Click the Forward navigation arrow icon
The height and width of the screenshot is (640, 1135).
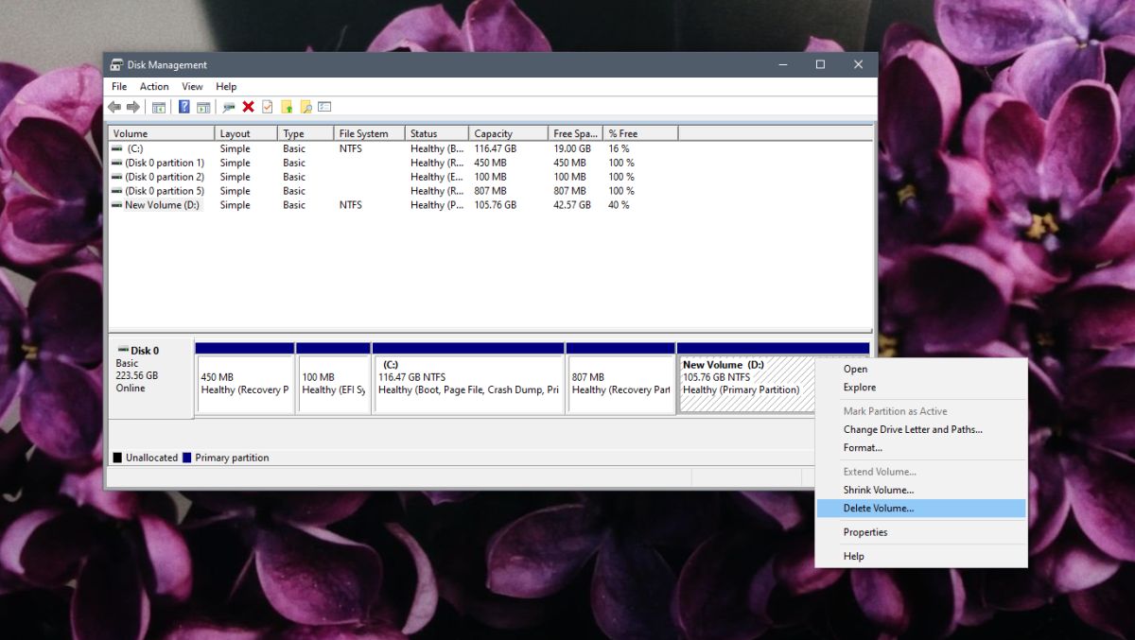click(131, 106)
